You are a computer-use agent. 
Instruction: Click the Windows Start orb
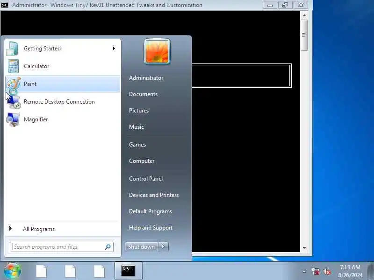click(x=13, y=271)
